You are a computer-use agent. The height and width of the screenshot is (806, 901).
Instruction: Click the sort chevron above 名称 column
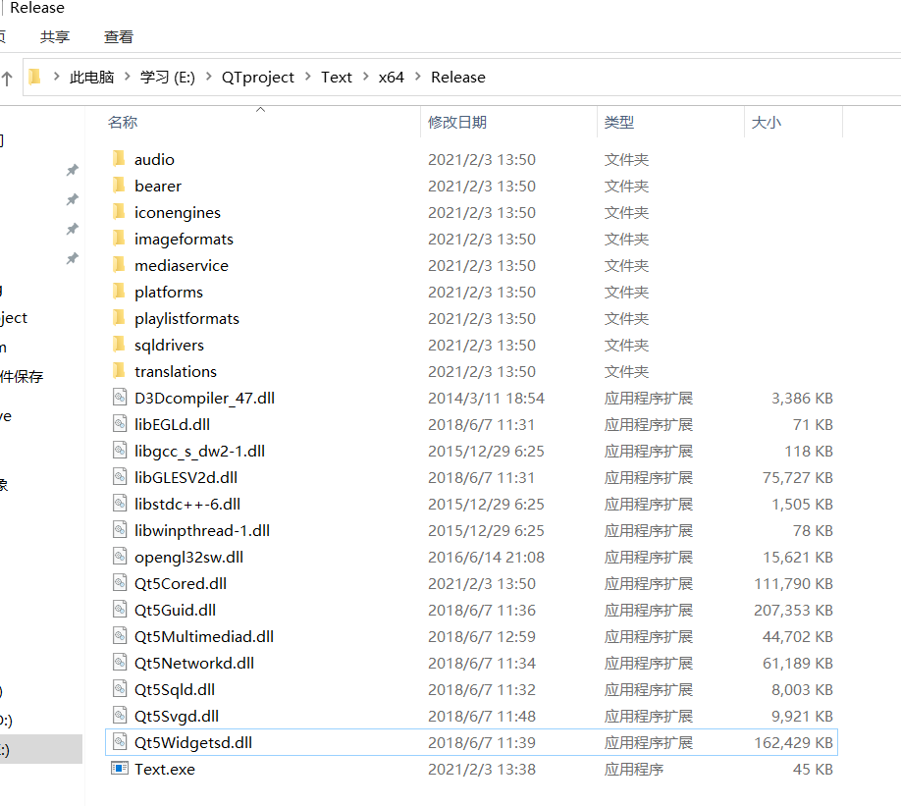pos(260,111)
